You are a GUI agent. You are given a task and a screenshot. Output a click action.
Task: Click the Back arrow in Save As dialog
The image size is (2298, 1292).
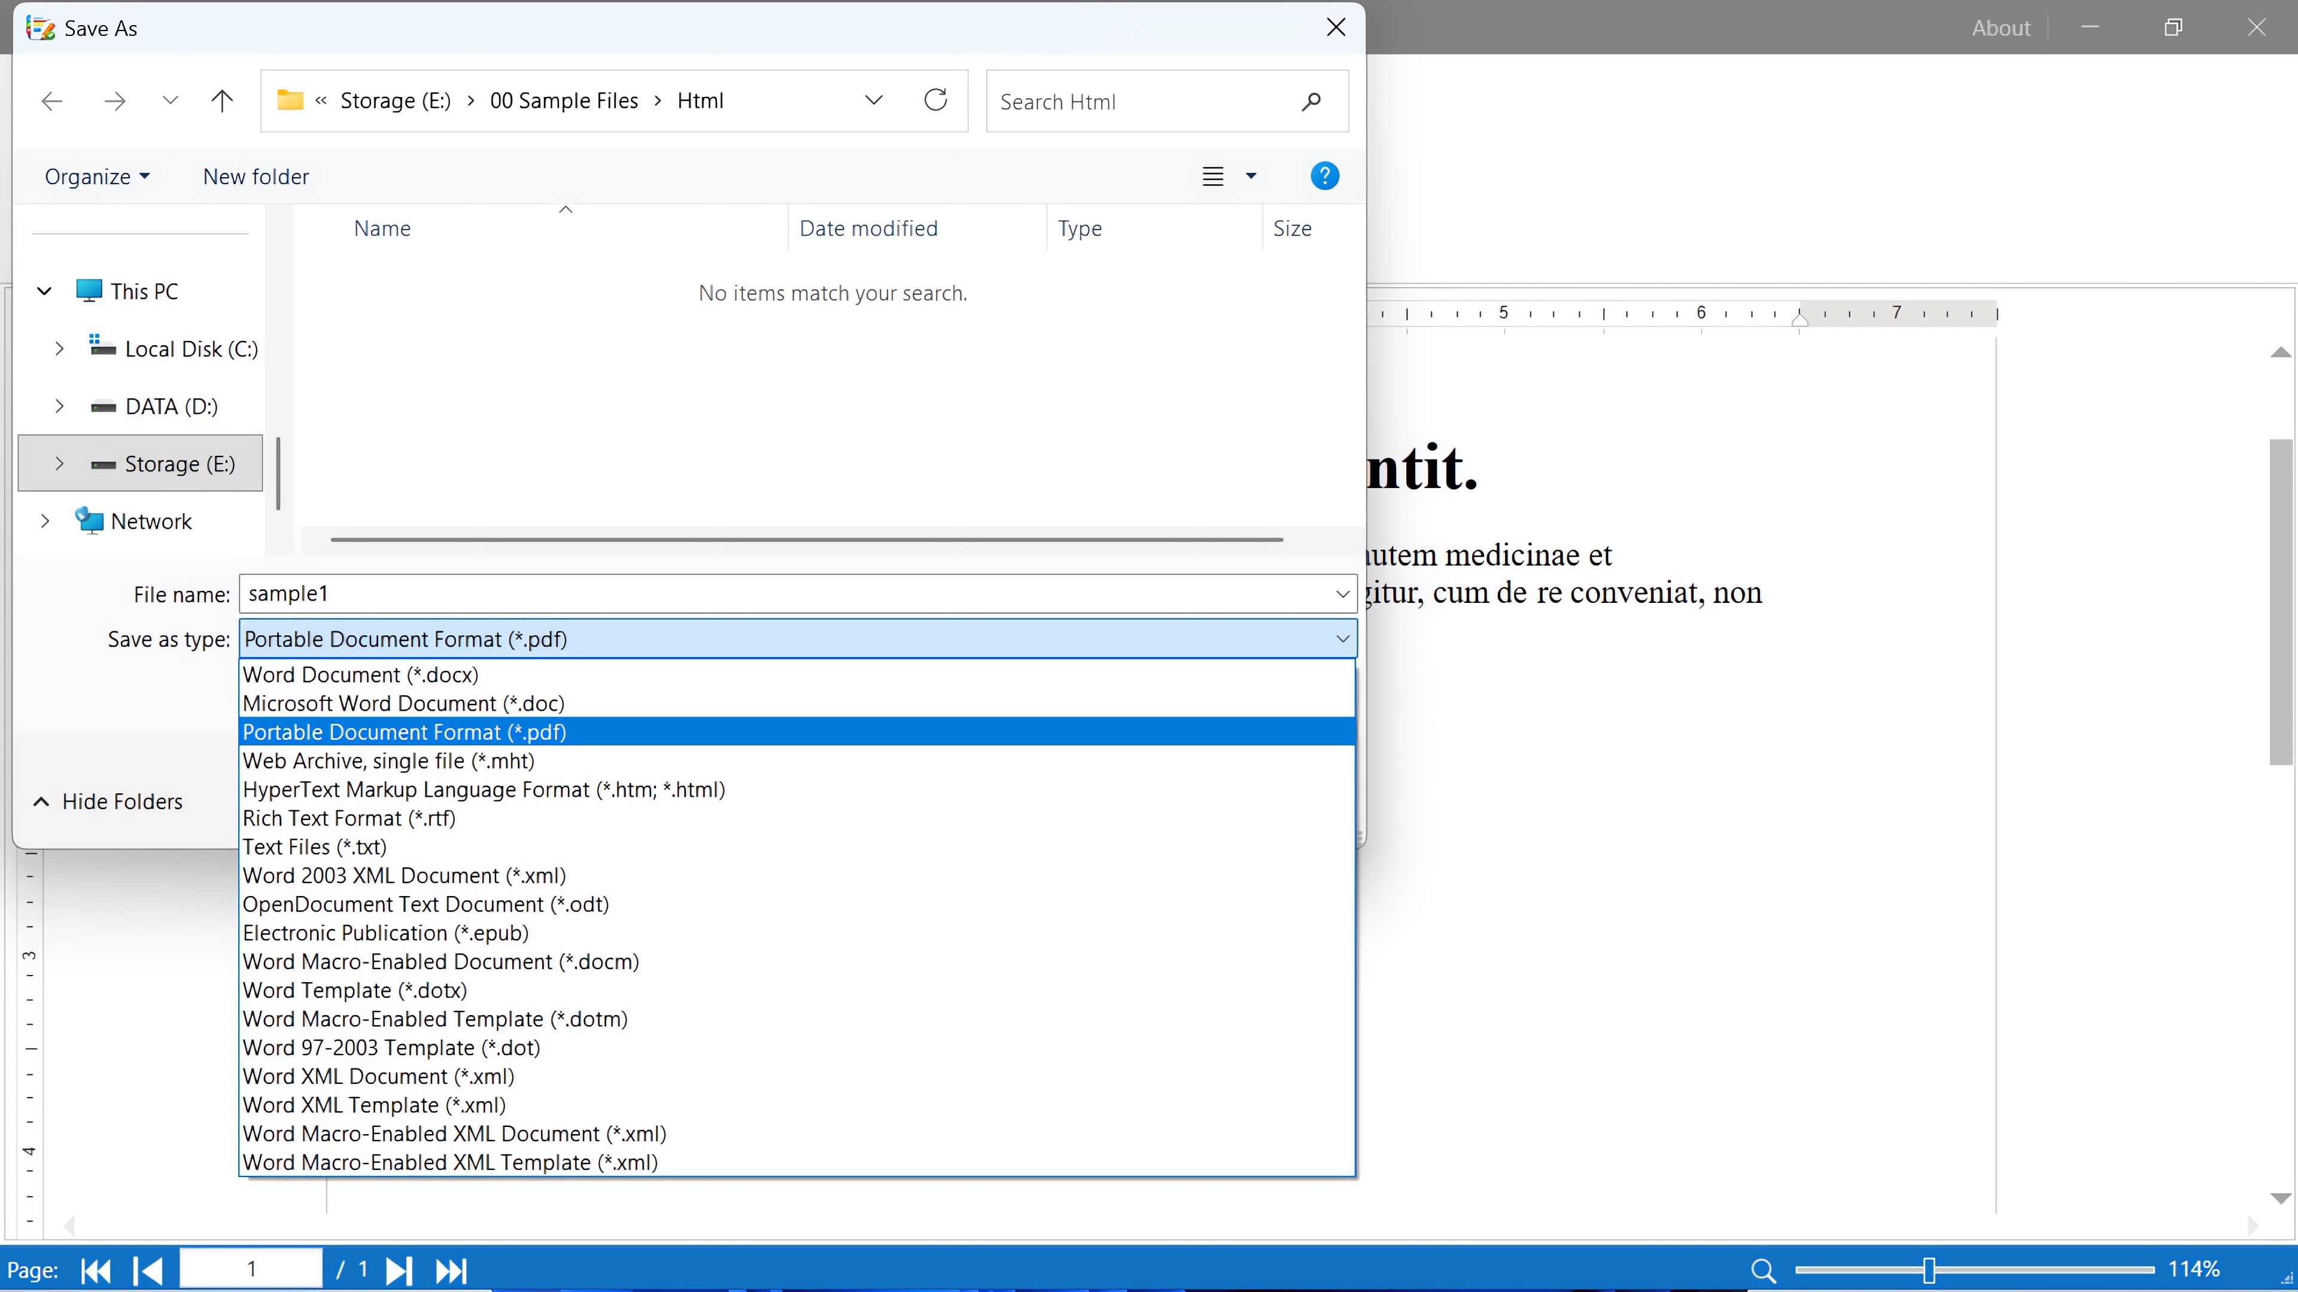(51, 100)
